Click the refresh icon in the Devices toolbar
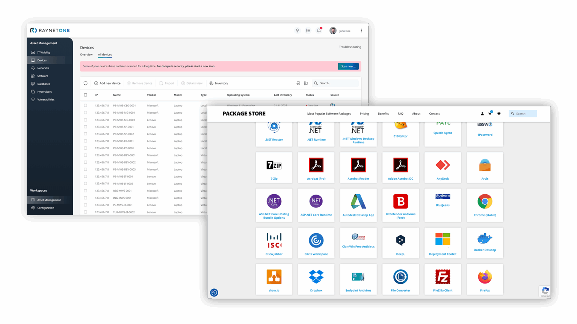Image resolution: width=577 pixels, height=324 pixels. coord(86,83)
